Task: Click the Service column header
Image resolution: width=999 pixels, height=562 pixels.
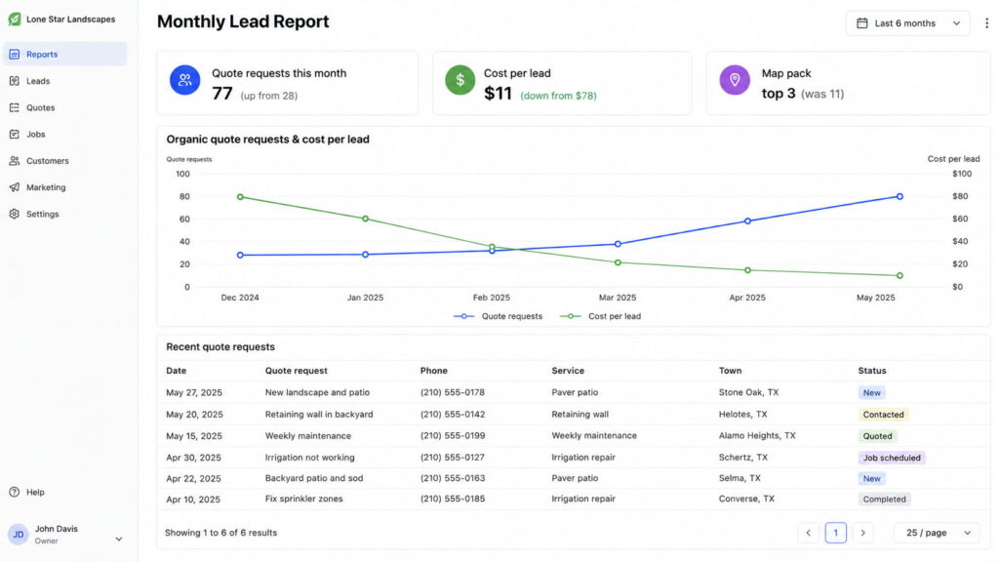Action: (x=568, y=370)
